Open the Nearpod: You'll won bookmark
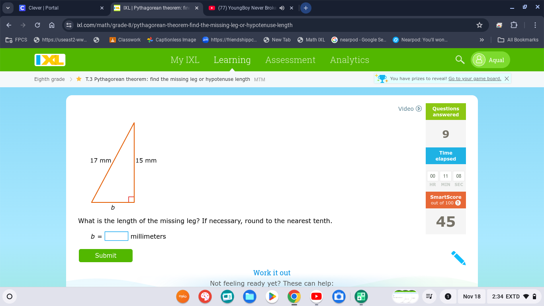 [x=420, y=40]
